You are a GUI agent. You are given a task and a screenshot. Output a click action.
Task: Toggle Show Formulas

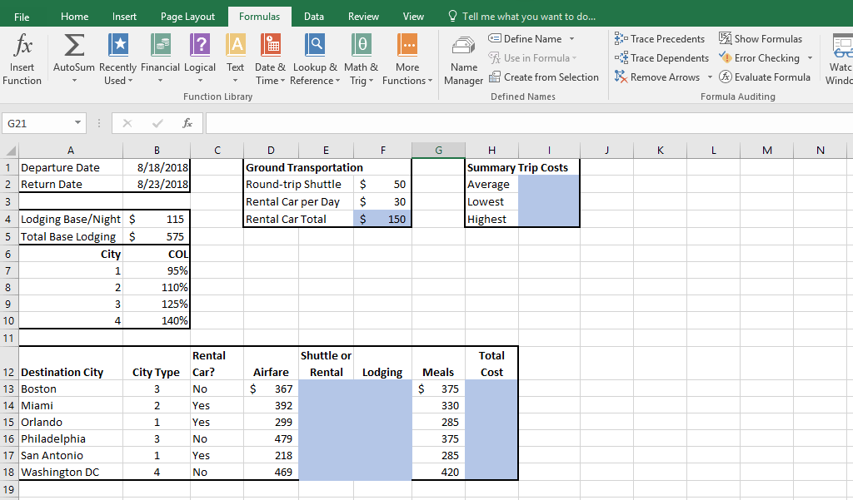click(760, 38)
